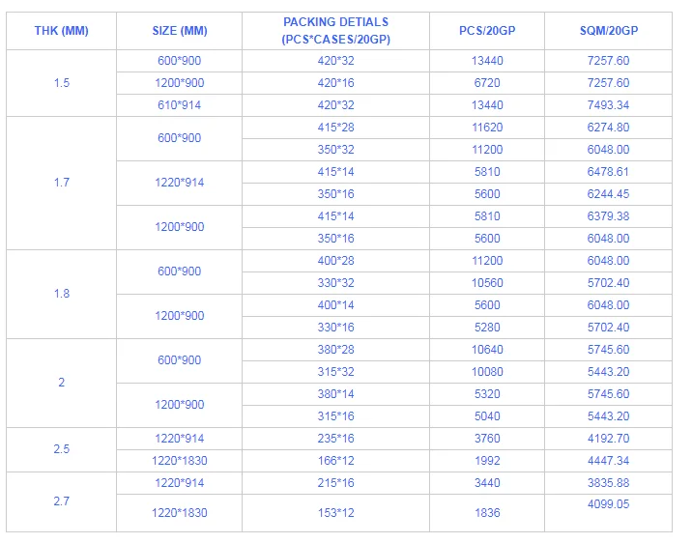This screenshot has height=543, width=692.
Task: Select the 330*32 packing cell
Action: 336,283
